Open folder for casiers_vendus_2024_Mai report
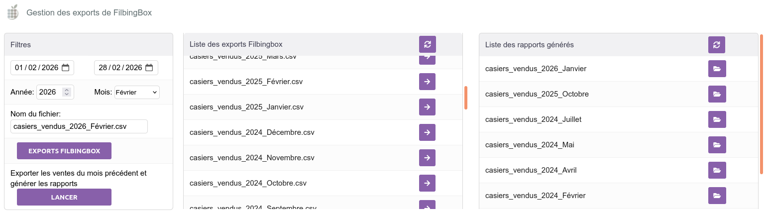The image size is (768, 212). [717, 145]
